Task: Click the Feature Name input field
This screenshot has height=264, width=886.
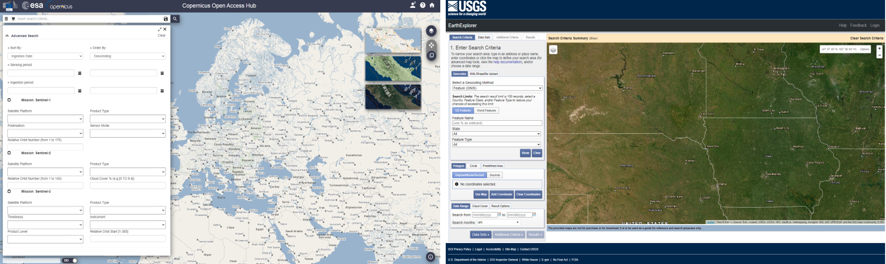Action: coord(497,123)
